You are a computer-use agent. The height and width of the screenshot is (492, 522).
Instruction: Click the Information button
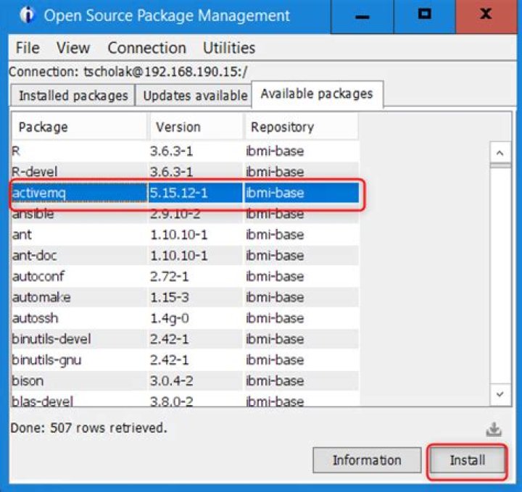coord(367,460)
